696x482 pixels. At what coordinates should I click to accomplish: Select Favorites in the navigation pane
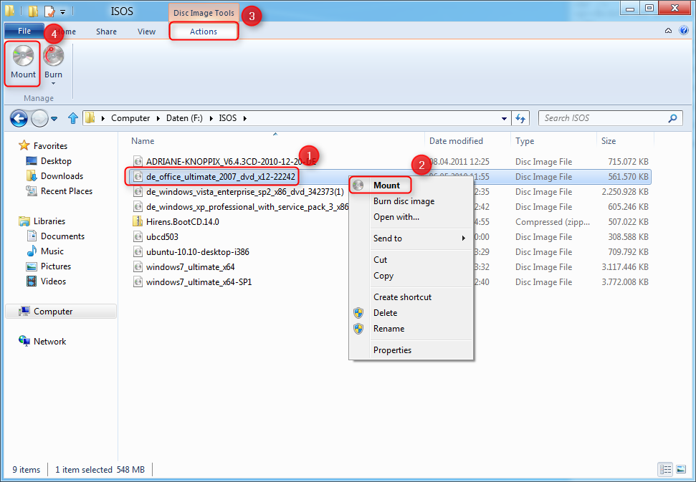[42, 146]
